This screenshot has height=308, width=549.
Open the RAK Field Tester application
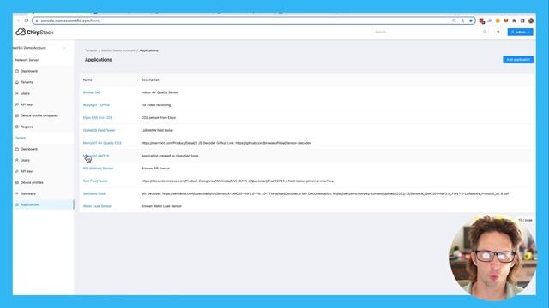(x=95, y=181)
